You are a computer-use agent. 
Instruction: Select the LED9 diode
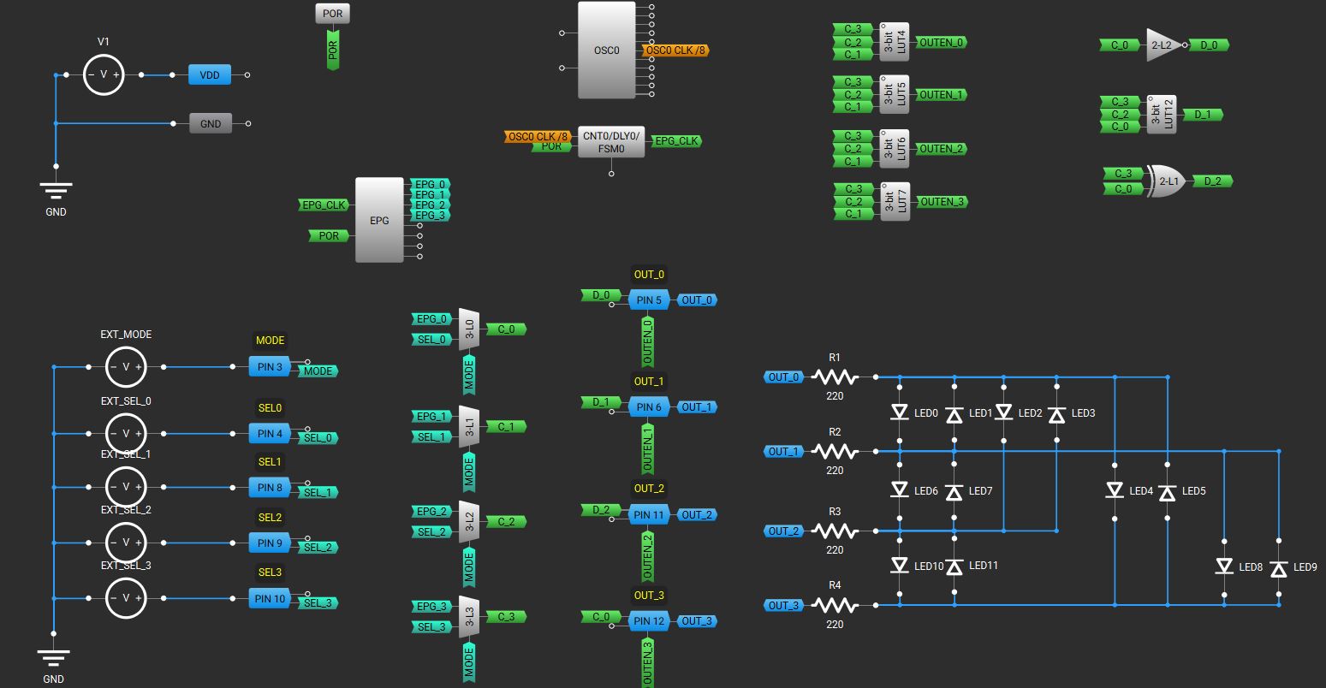(x=1278, y=567)
